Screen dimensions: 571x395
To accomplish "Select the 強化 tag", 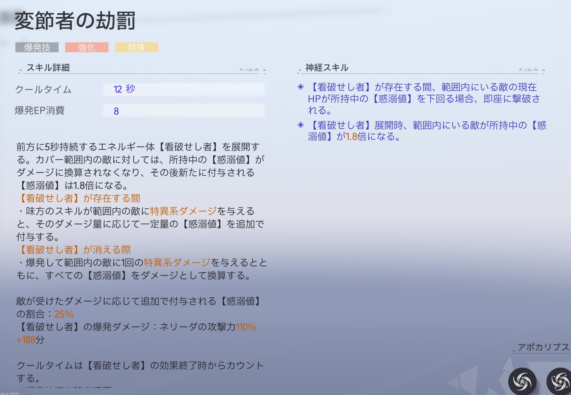I will (x=87, y=48).
